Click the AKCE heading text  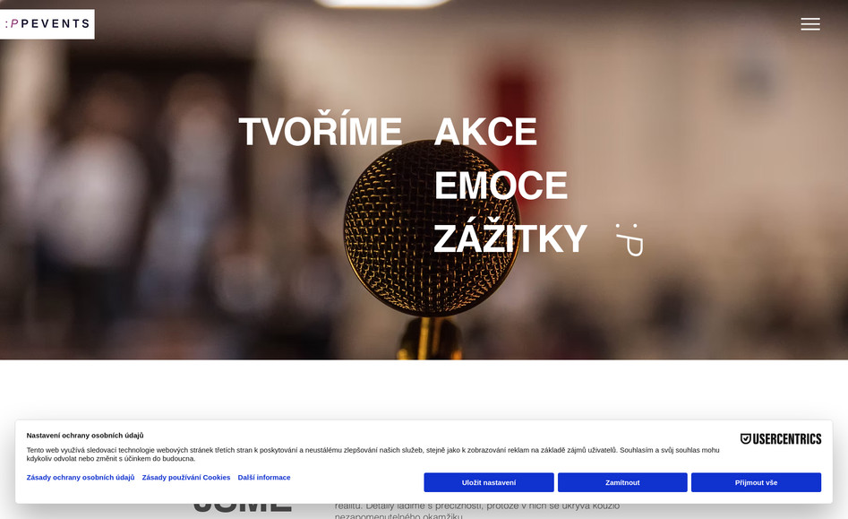[484, 131]
